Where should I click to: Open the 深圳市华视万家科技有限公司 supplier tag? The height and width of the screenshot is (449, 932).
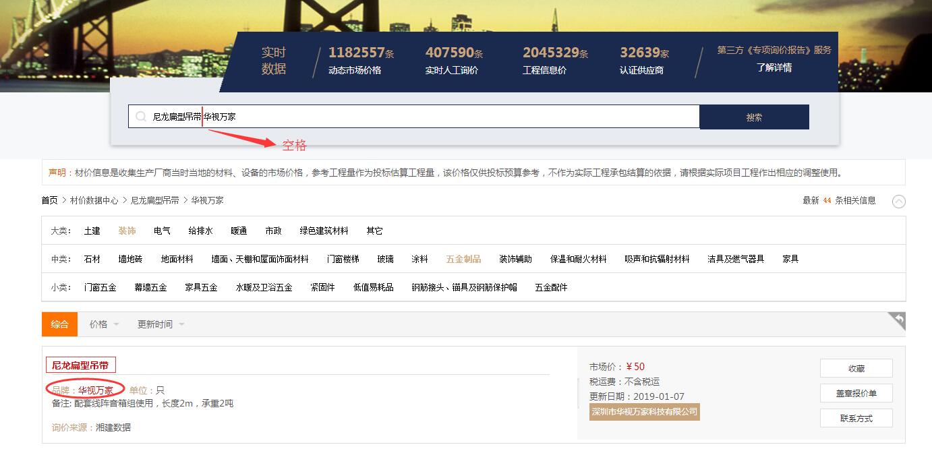[644, 411]
